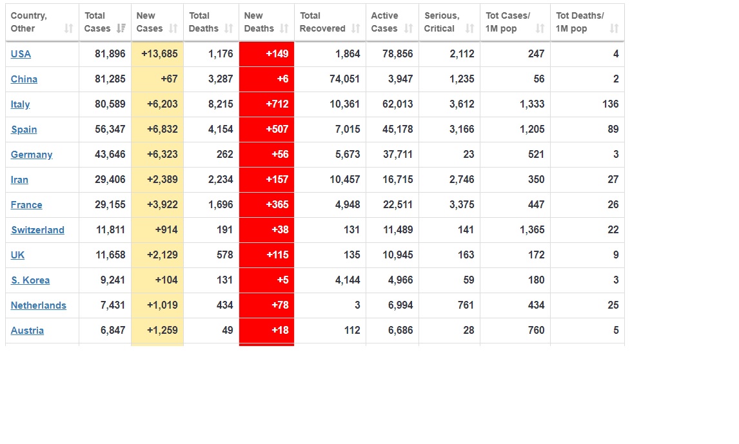Select Austria new deaths +18 cell
Screen dimensions: 739x444
coord(267,331)
